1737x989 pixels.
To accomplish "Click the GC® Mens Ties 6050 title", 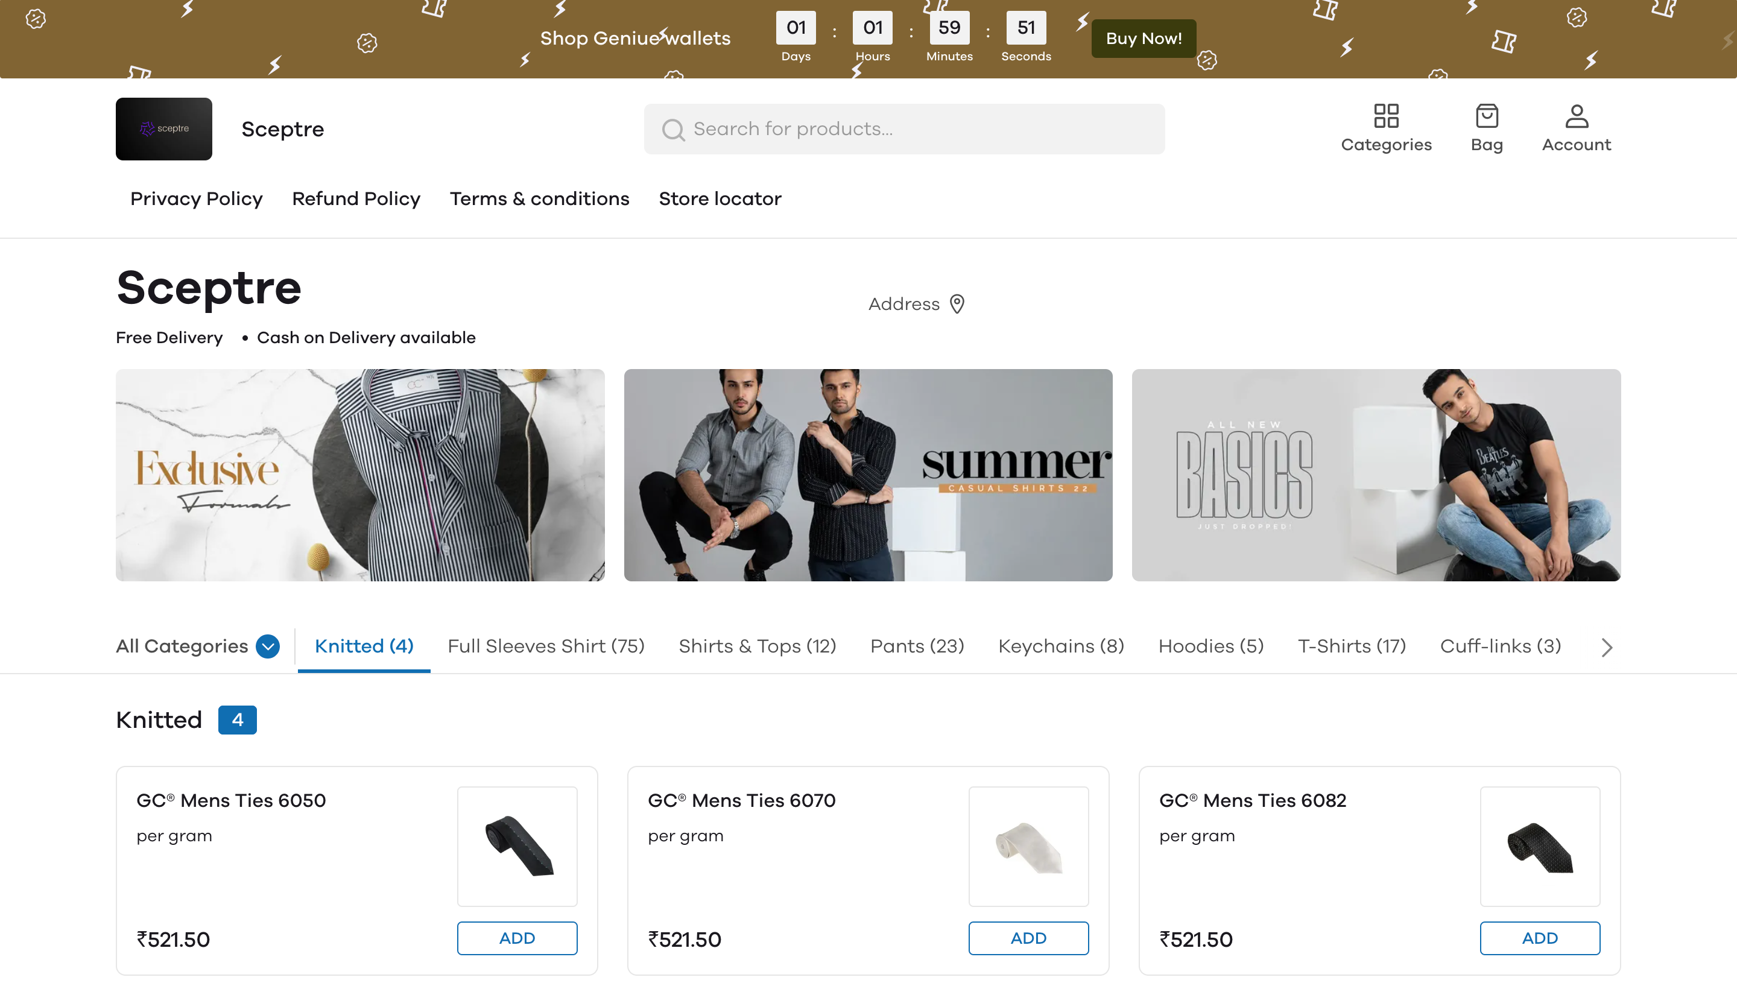I will click(x=231, y=801).
